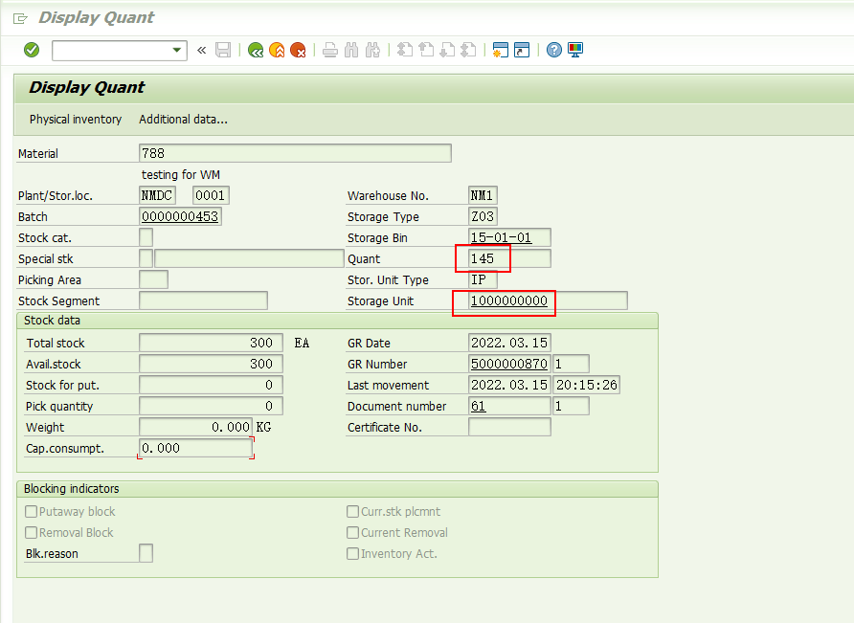Open Storage Unit link 1000000000
Screen dimensions: 854x623
tap(548, 300)
